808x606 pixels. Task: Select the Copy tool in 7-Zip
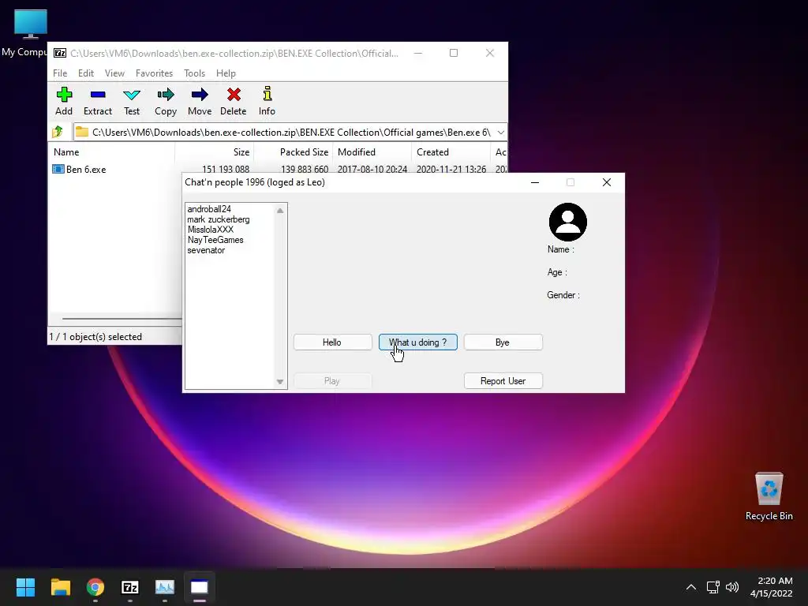(x=166, y=95)
